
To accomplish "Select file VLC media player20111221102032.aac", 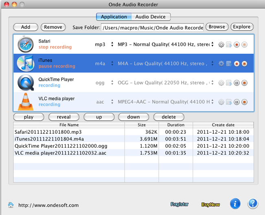I will [61, 153].
